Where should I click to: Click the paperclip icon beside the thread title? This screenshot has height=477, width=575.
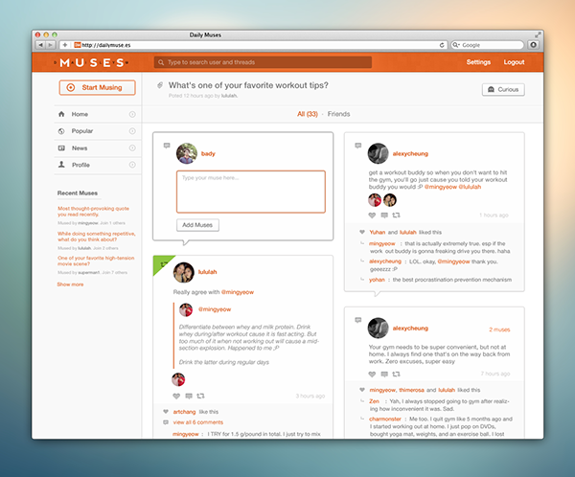pyautogui.click(x=160, y=85)
